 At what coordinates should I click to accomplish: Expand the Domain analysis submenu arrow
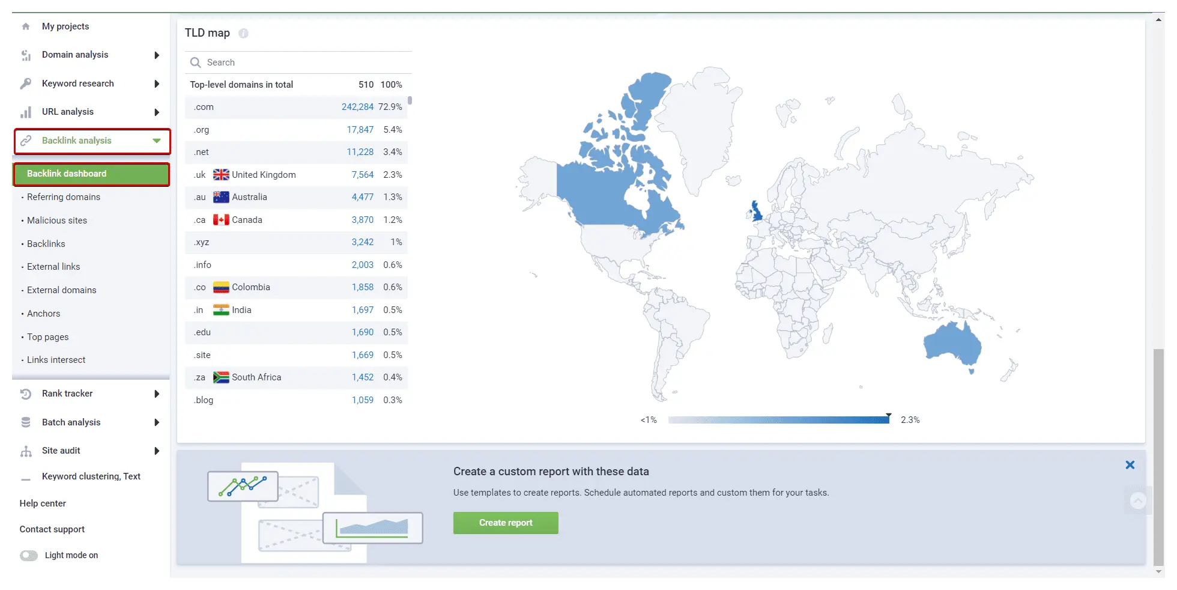(157, 55)
